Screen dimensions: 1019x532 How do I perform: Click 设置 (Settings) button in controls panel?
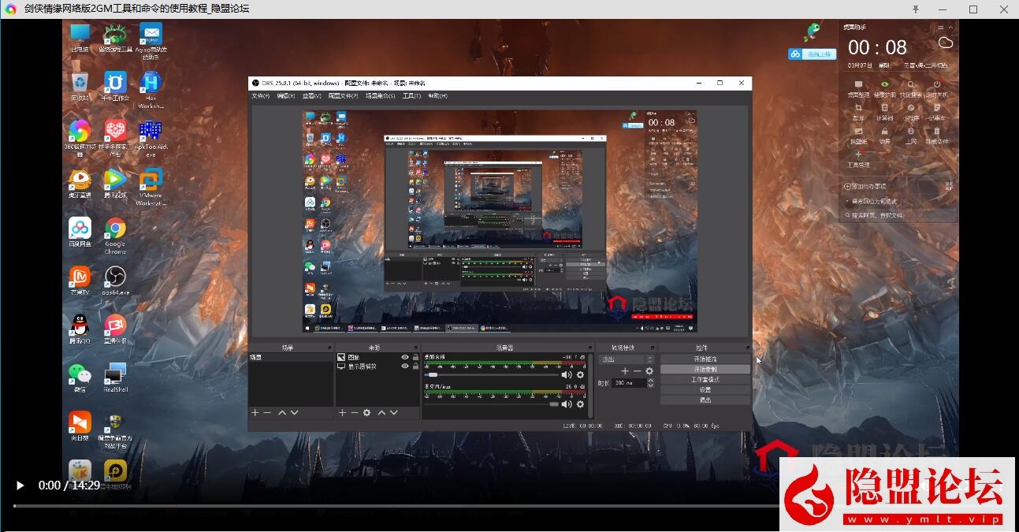[705, 389]
